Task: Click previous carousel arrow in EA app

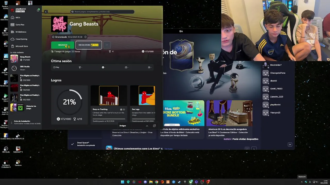Action: click(247, 149)
